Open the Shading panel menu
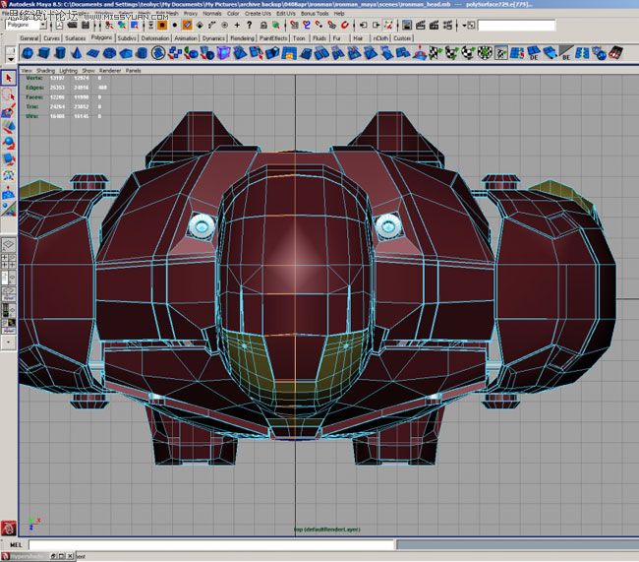The image size is (639, 562). [x=44, y=71]
